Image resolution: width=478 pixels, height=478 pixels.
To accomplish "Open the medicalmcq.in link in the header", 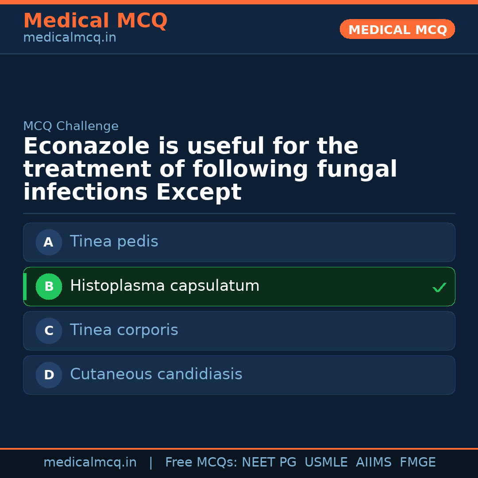I will click(69, 37).
